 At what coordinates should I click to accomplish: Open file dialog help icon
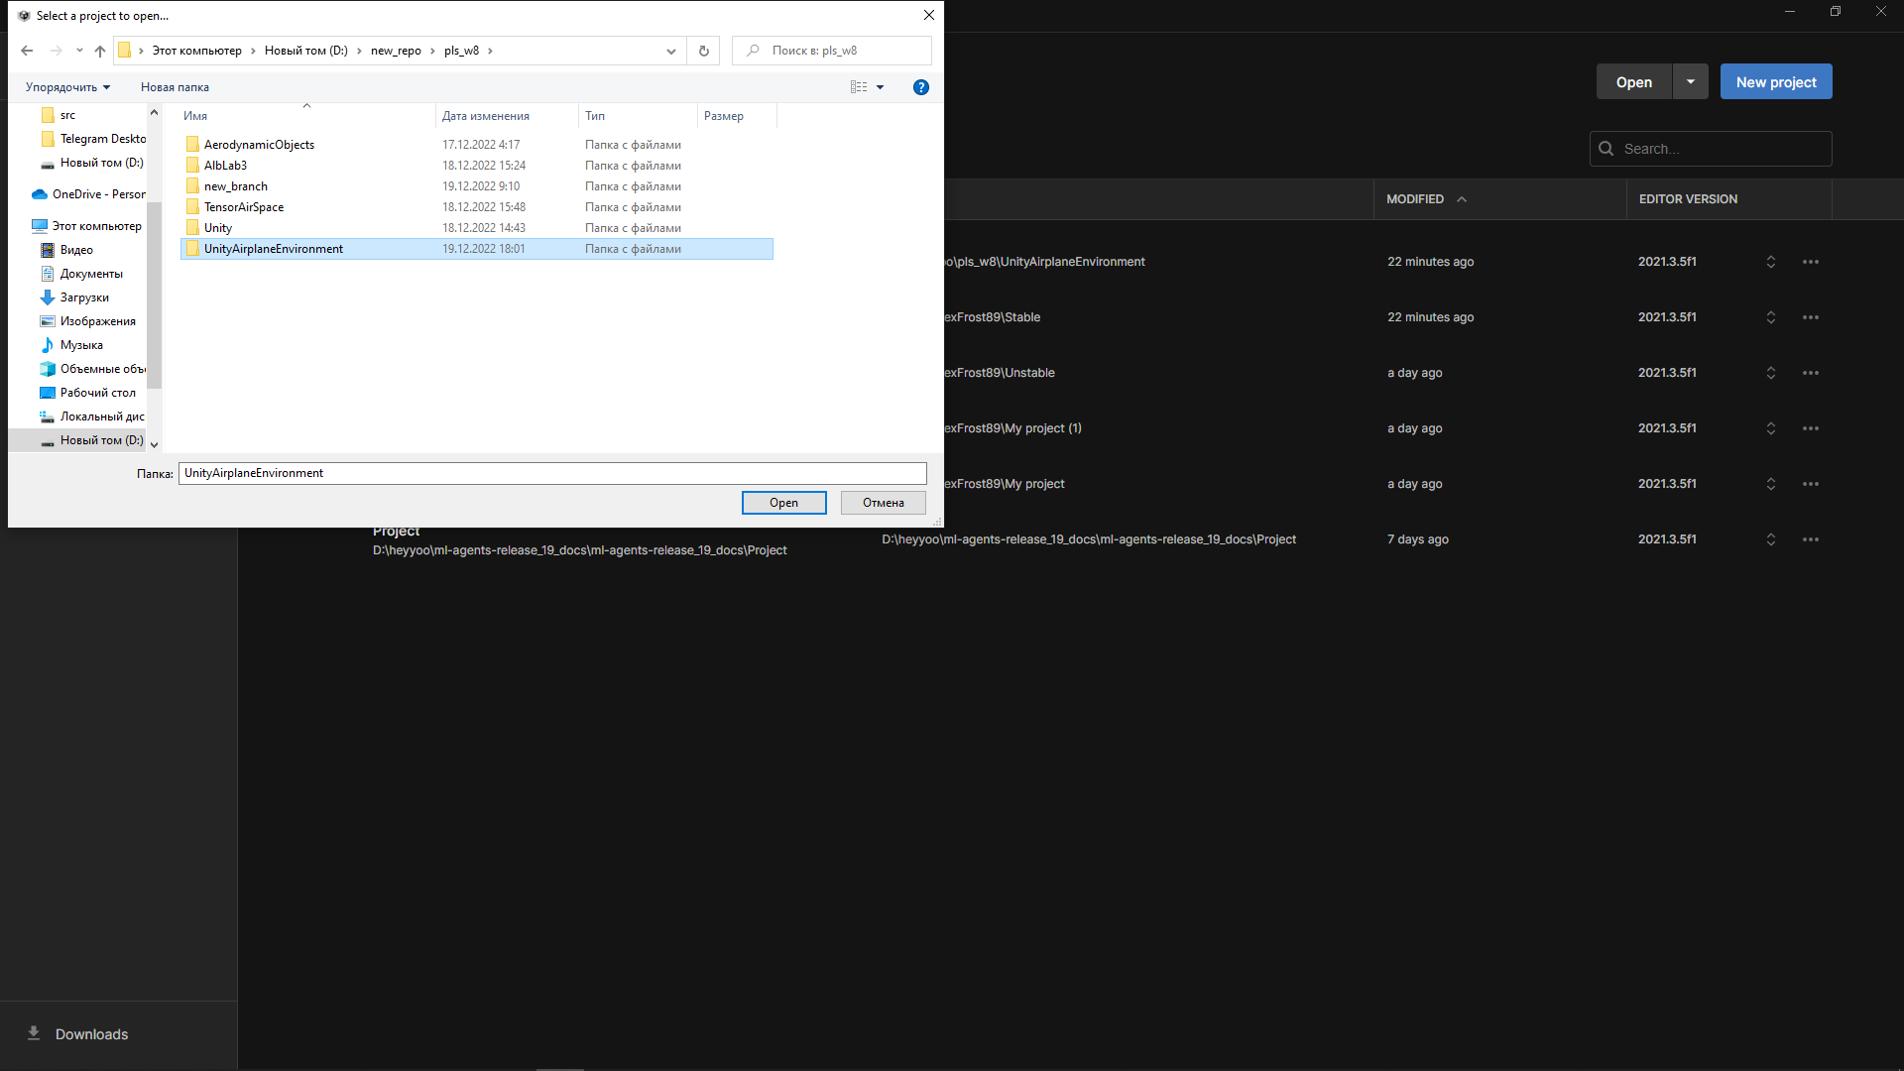(x=921, y=87)
